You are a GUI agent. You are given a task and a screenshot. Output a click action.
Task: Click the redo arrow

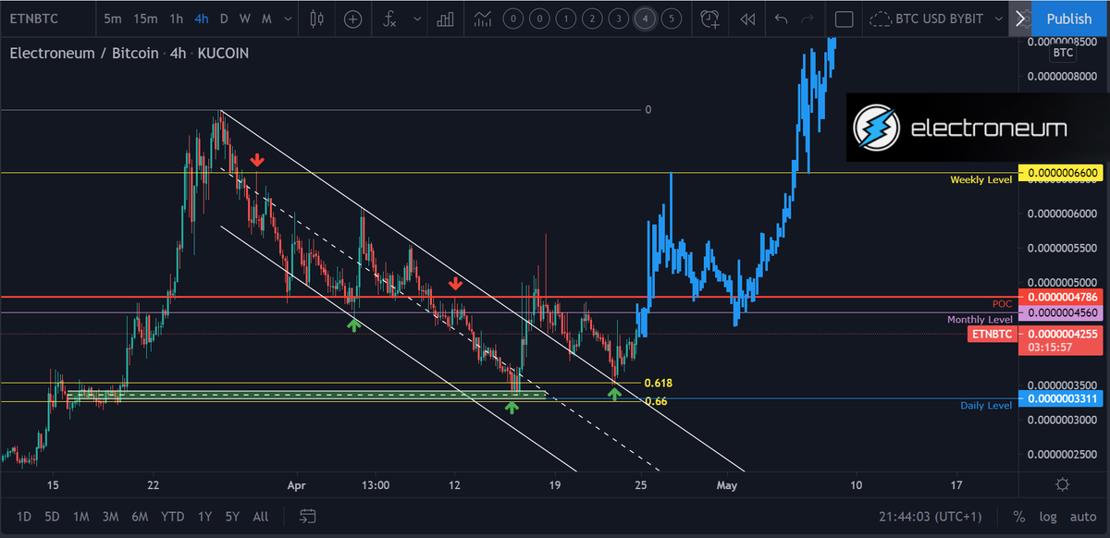pyautogui.click(x=808, y=18)
